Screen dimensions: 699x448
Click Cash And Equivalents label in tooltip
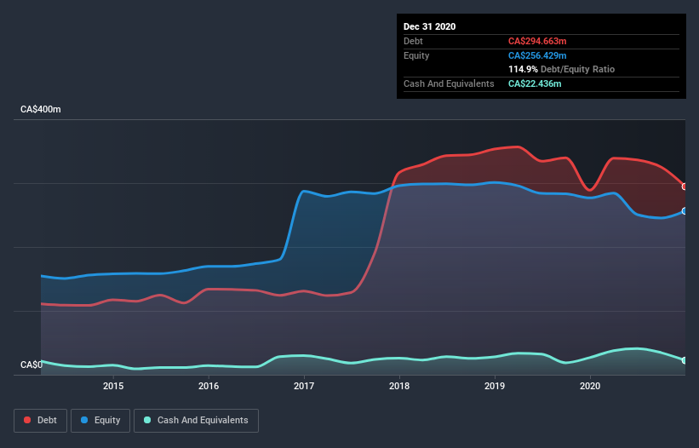tap(449, 83)
